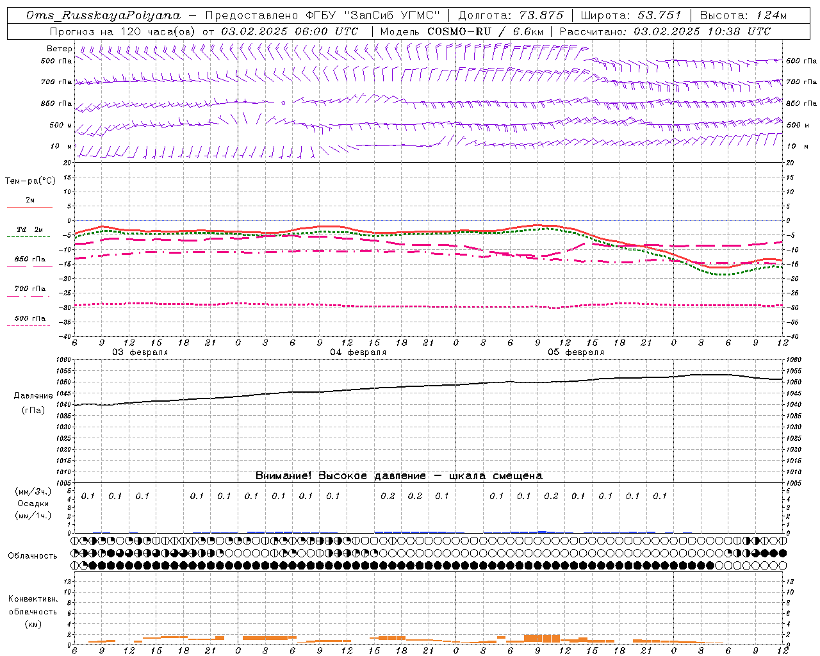
Task: Click the Td 2м dew point legend entry
Action: [30, 229]
